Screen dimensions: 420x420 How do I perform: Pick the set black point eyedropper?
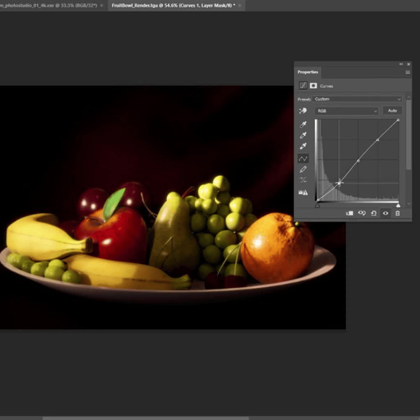pyautogui.click(x=303, y=124)
